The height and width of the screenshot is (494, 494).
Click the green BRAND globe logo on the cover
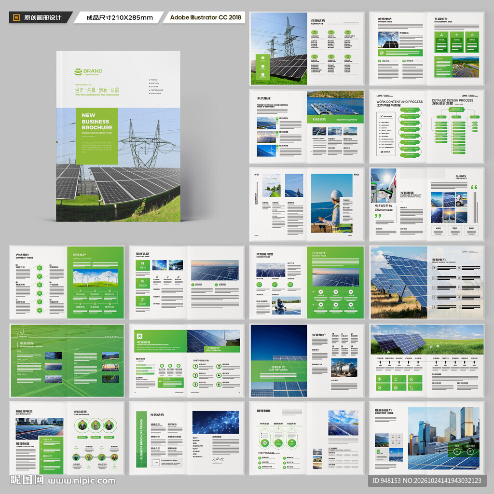click(x=78, y=72)
